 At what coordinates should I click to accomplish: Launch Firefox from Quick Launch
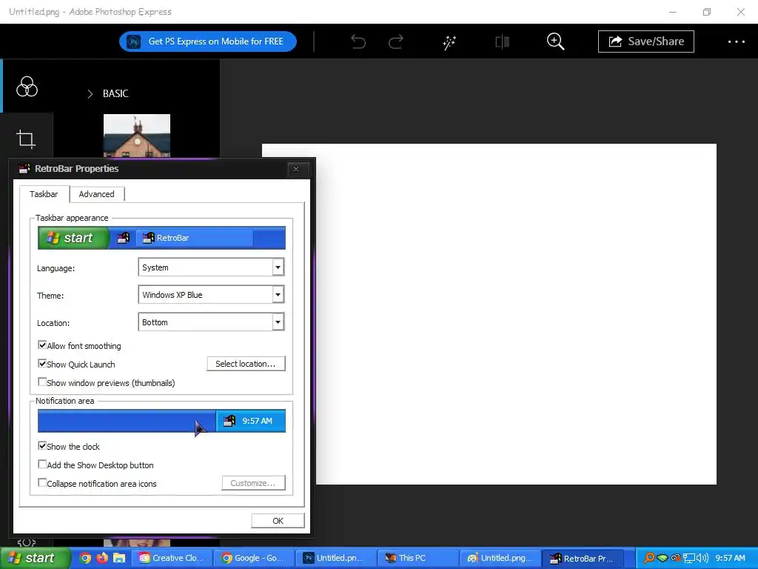pyautogui.click(x=102, y=558)
